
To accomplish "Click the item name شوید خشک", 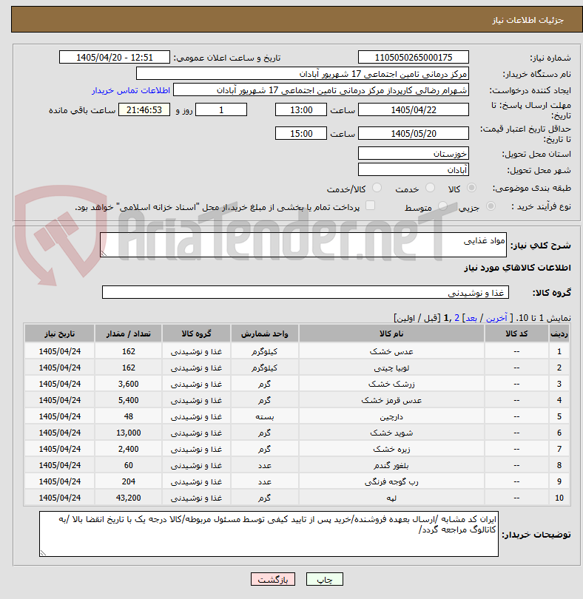I will click(x=391, y=433).
